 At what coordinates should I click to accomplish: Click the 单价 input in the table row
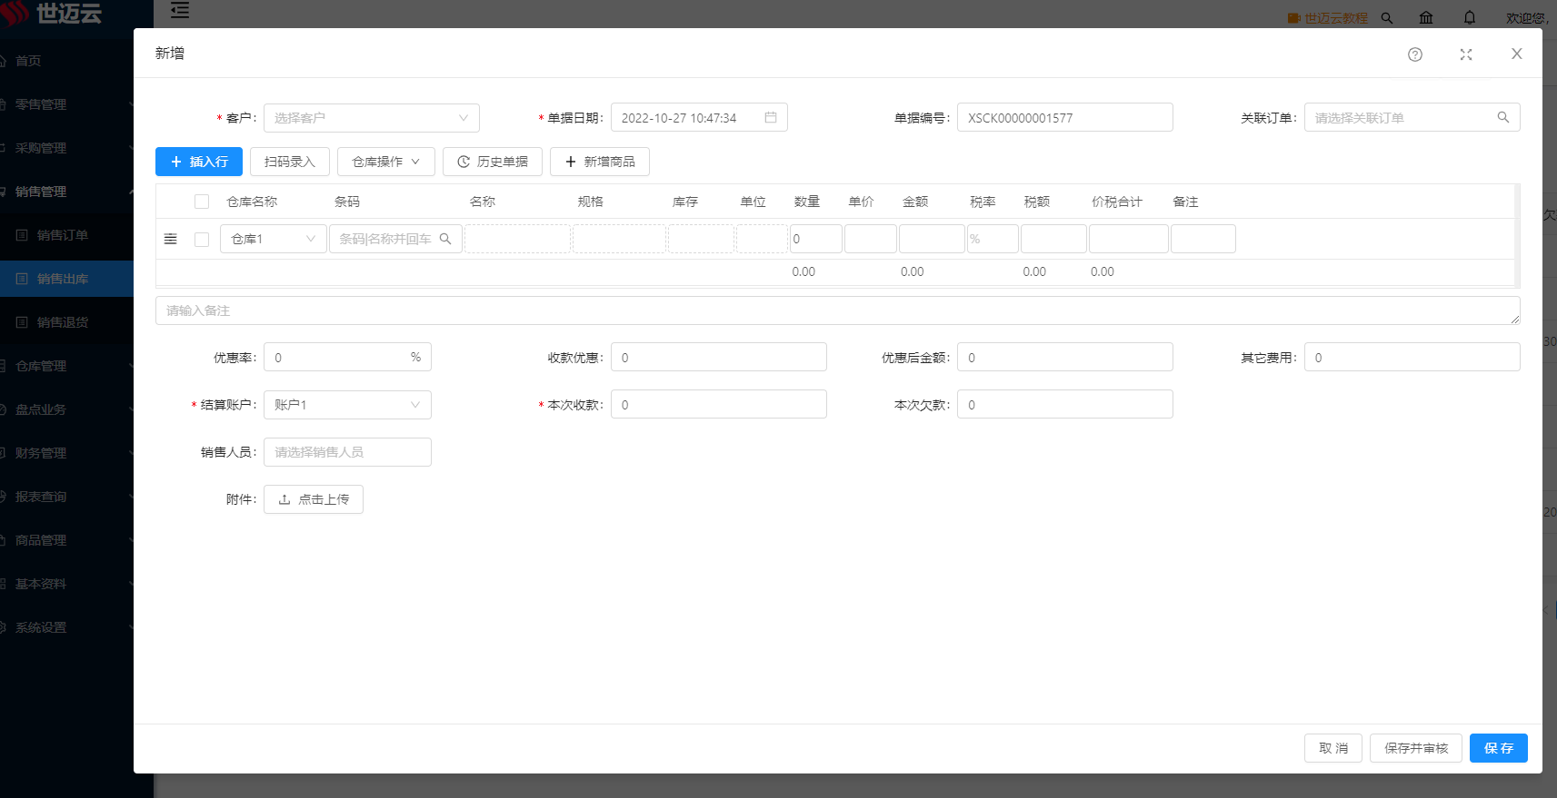click(871, 239)
